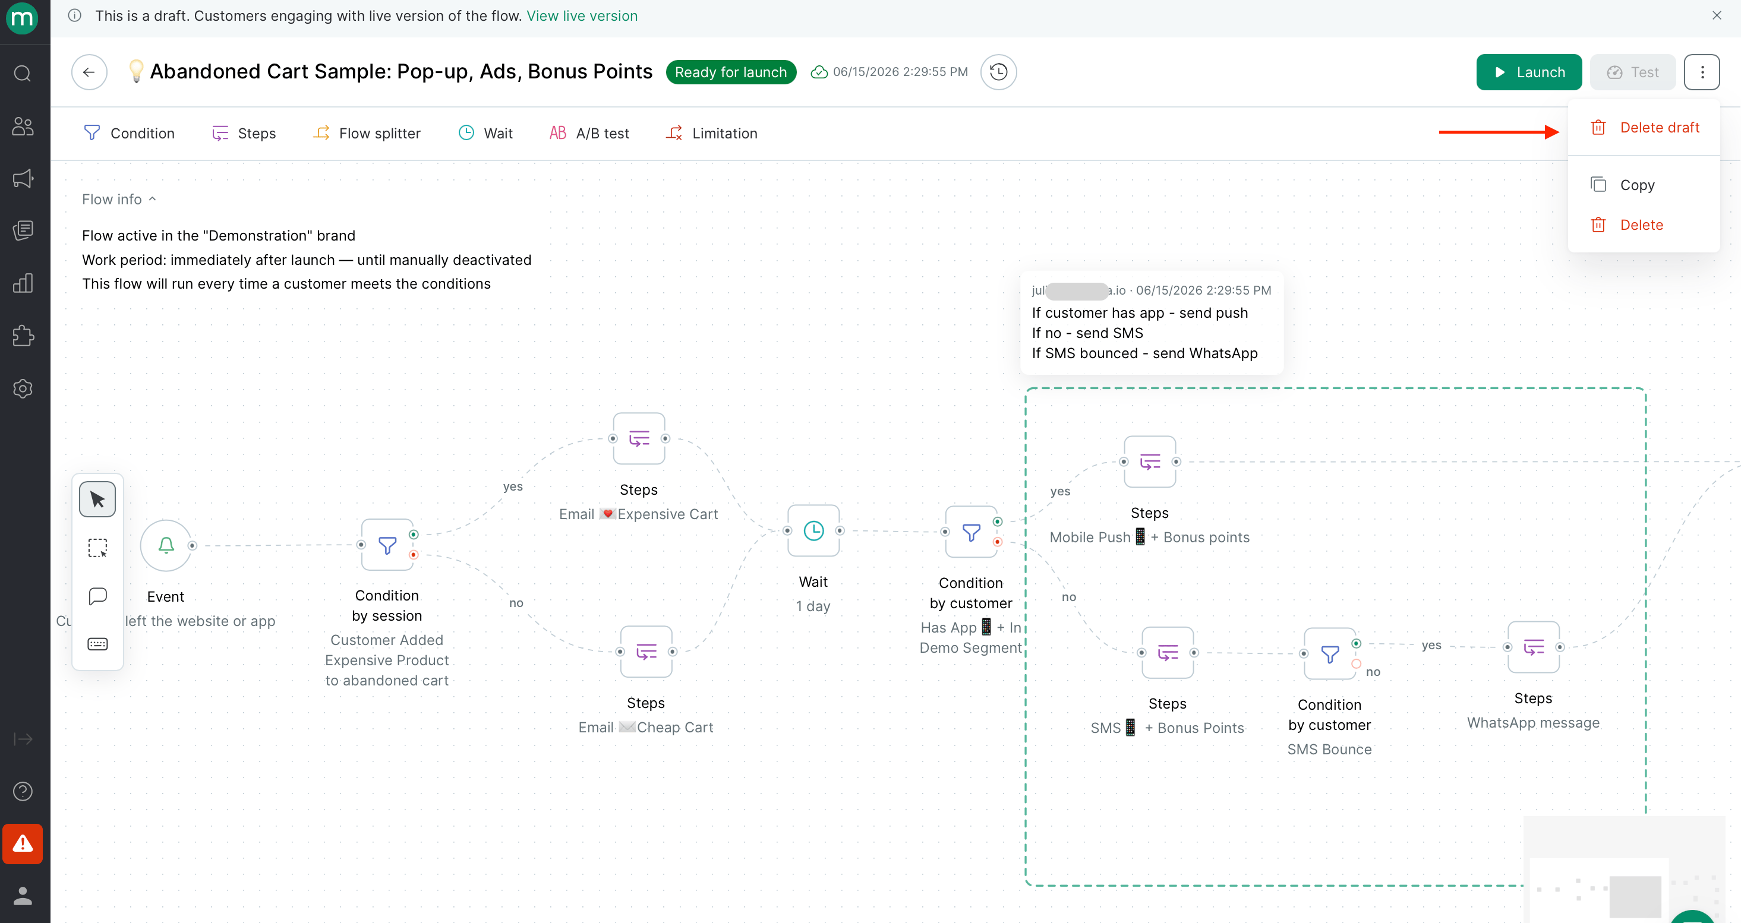This screenshot has height=923, width=1741.
Task: Click the Condition by session funnel node
Action: (x=387, y=545)
